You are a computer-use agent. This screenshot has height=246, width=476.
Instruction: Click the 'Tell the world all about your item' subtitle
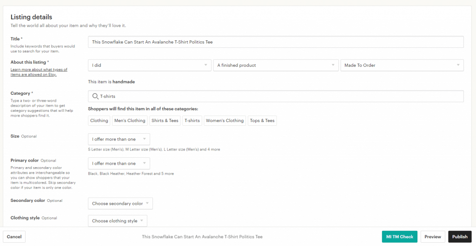pyautogui.click(x=68, y=26)
